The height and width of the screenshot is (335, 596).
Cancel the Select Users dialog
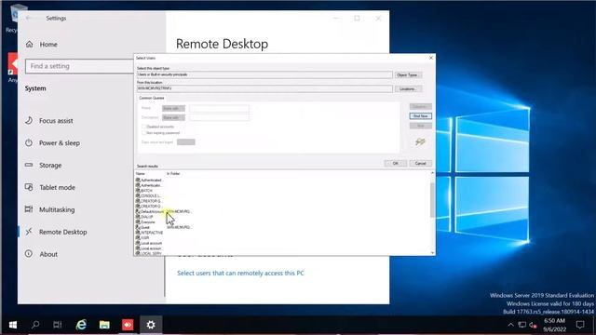420,164
